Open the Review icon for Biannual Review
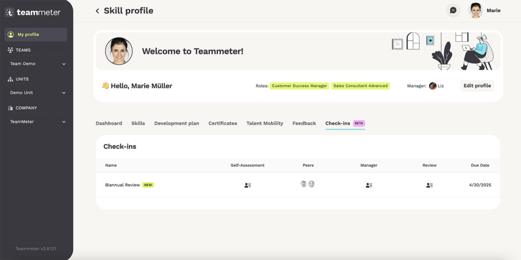 point(429,186)
